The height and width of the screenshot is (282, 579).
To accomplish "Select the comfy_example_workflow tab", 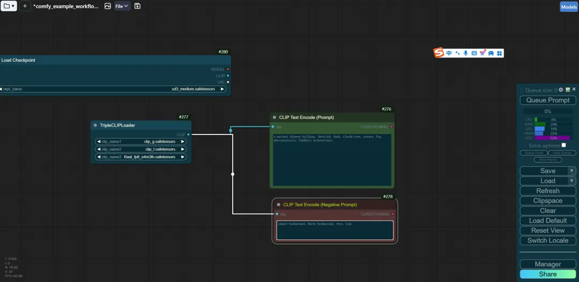I will pyautogui.click(x=66, y=6).
